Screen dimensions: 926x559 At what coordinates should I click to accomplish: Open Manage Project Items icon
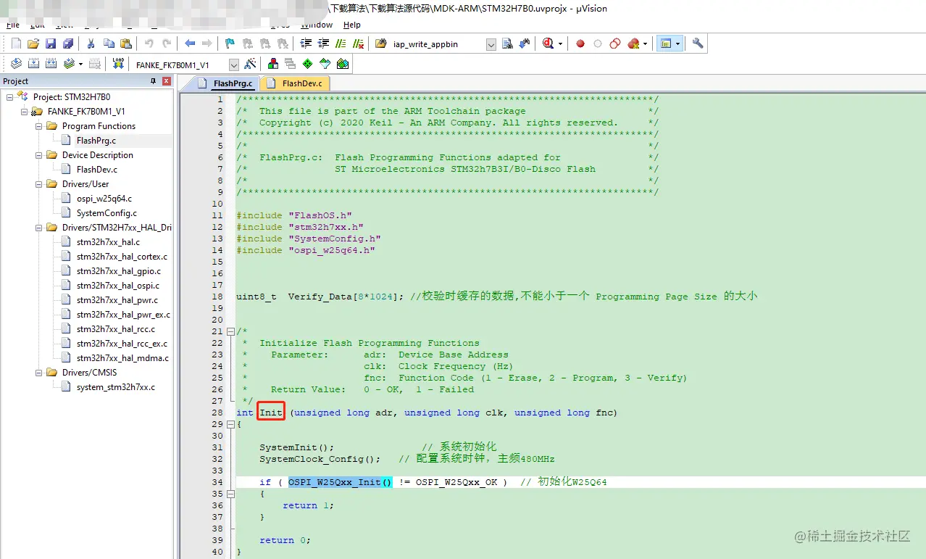(x=273, y=64)
